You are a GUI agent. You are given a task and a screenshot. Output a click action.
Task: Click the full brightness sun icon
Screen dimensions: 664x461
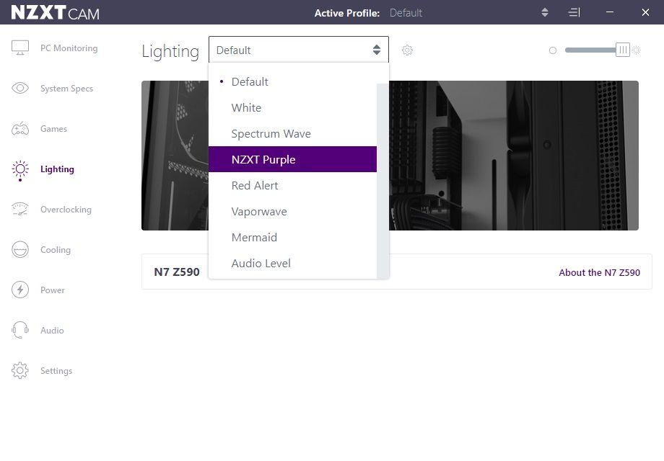tap(637, 50)
